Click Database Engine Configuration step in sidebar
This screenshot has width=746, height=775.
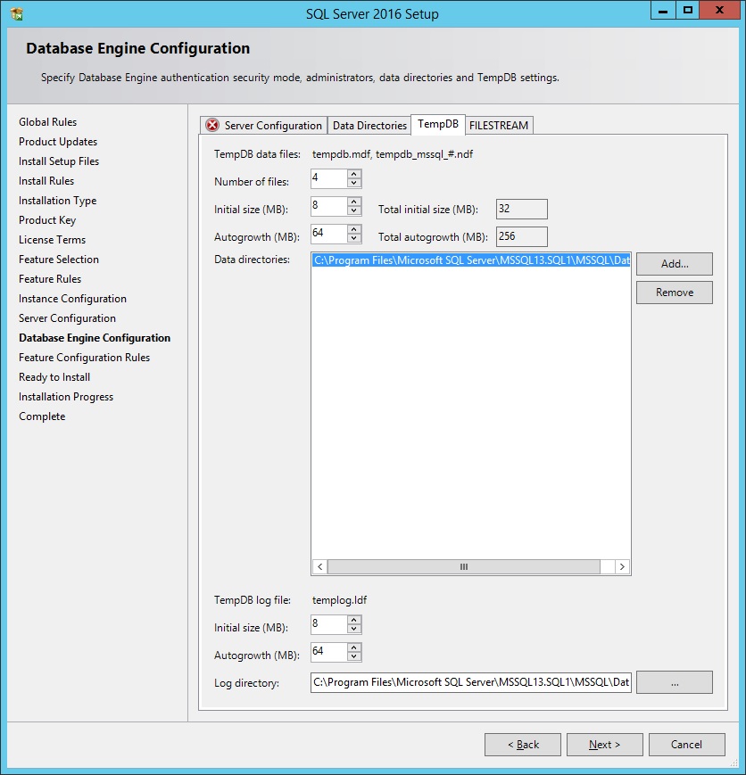[x=95, y=338]
